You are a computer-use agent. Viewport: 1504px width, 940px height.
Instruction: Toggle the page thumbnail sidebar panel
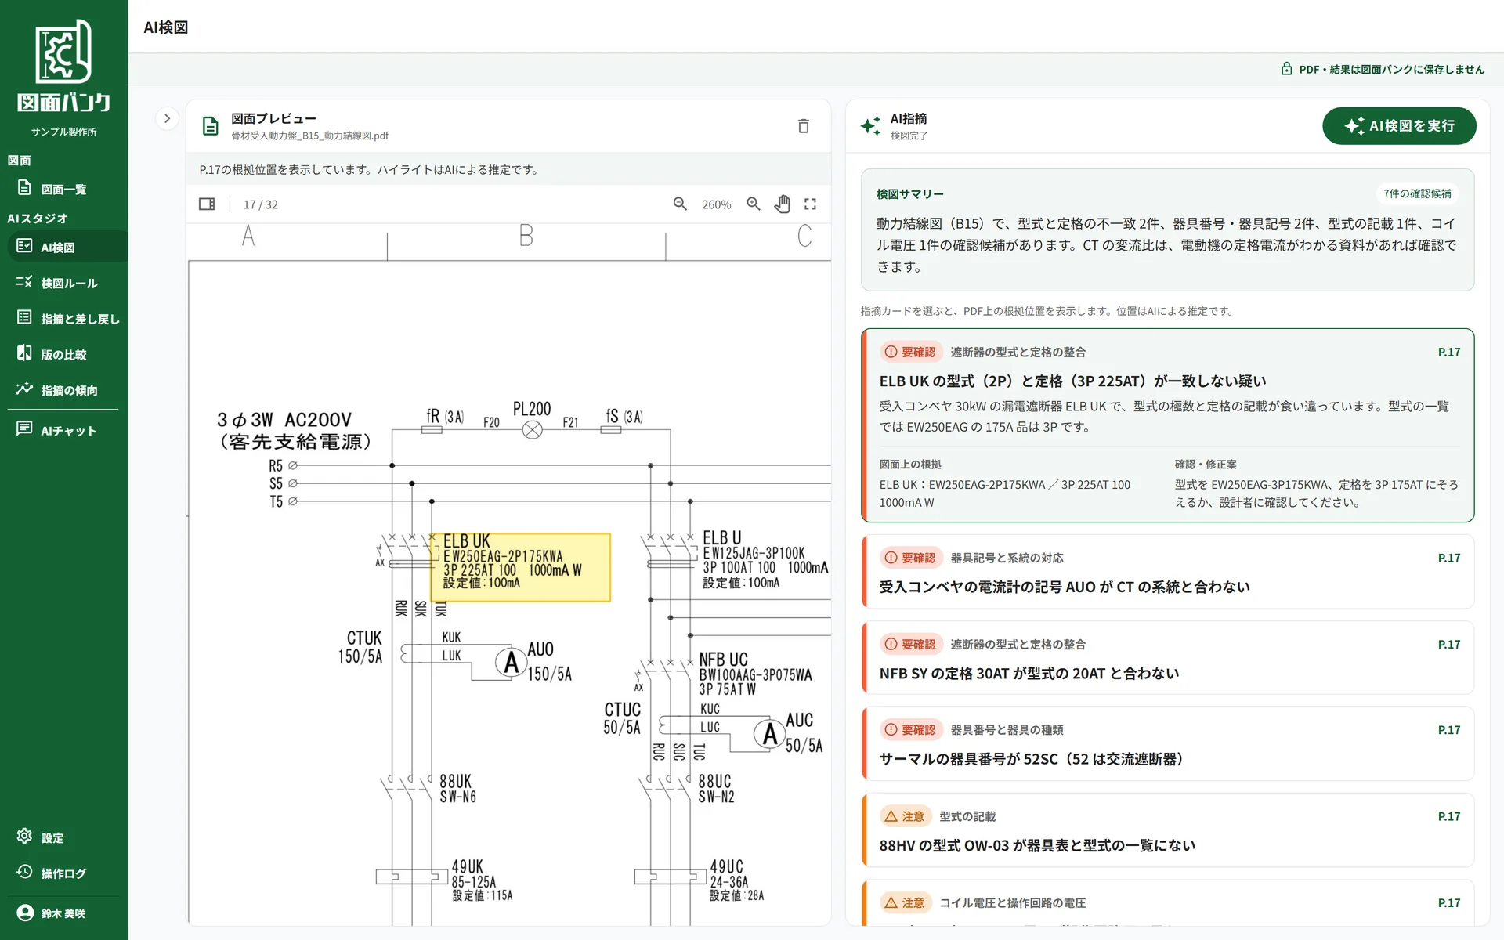[207, 204]
